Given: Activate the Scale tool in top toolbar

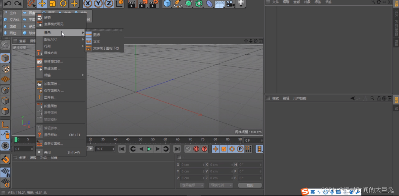Looking at the screenshot, I should [x=53, y=4].
